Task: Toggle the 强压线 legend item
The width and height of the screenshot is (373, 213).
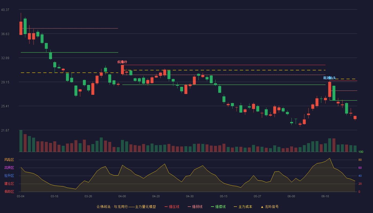Action: coord(172,207)
